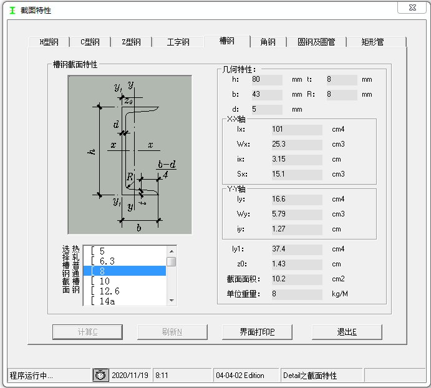Open the 角钢 tab
This screenshot has height=388, width=431.
click(x=268, y=42)
